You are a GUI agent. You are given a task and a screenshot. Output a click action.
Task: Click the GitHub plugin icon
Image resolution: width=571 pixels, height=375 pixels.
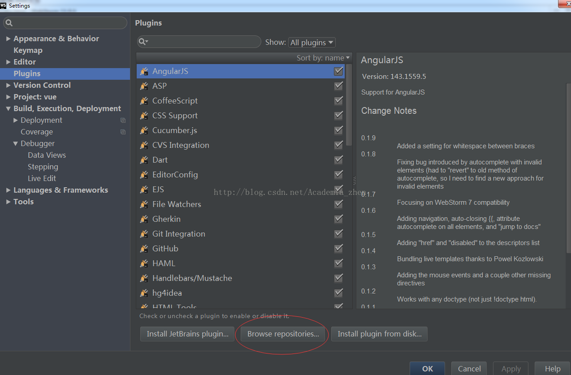[x=144, y=249]
